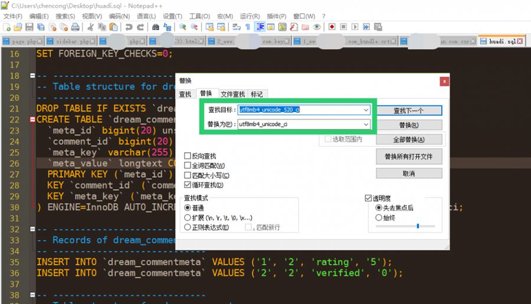The width and height of the screenshot is (531, 304).
Task: Click the Start macro recording icon
Action: (332, 27)
